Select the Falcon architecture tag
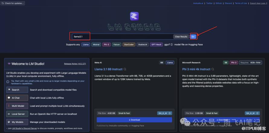The width and height of the screenshot is (269, 133). point(116,44)
